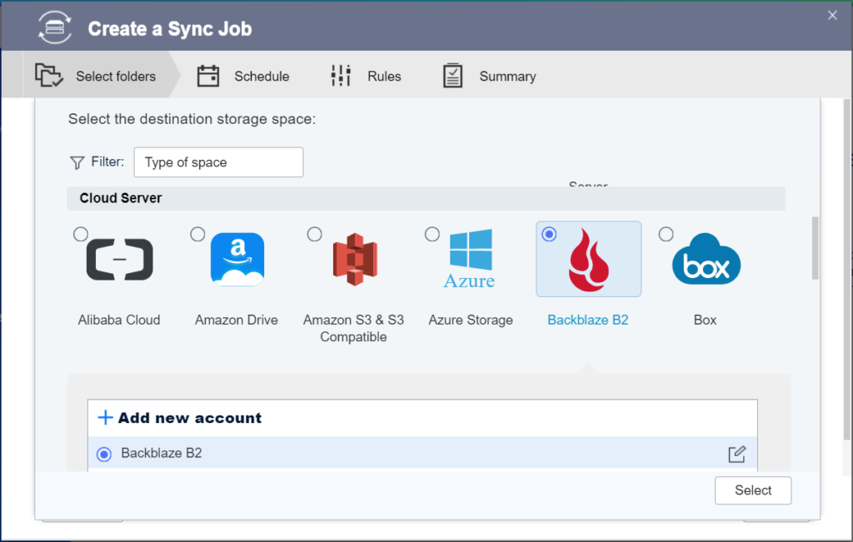Click the blue Backblaze B2 label
This screenshot has width=853, height=542.
pos(588,320)
